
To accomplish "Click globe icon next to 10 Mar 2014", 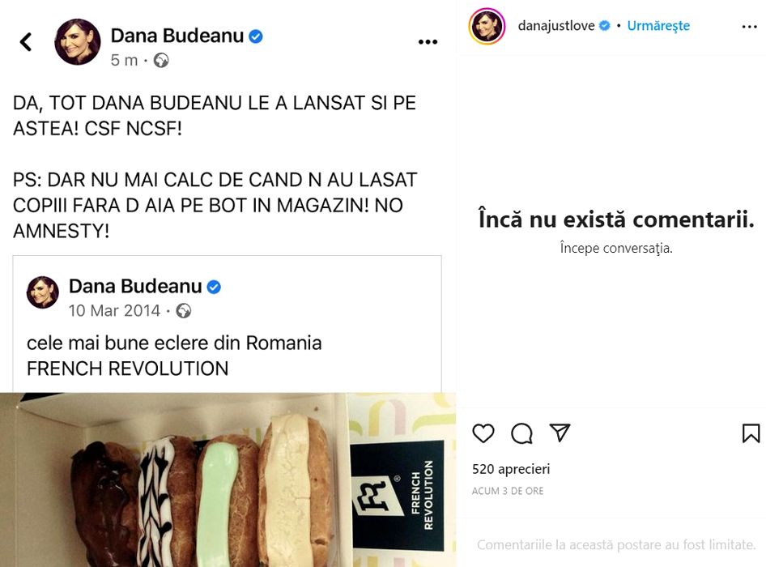I will pos(184,311).
